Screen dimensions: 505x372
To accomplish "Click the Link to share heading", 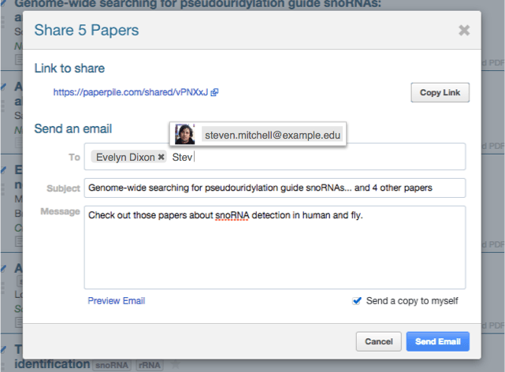I will click(x=69, y=69).
